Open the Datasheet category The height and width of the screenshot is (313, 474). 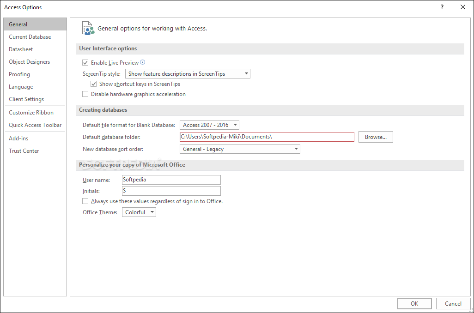[35, 49]
